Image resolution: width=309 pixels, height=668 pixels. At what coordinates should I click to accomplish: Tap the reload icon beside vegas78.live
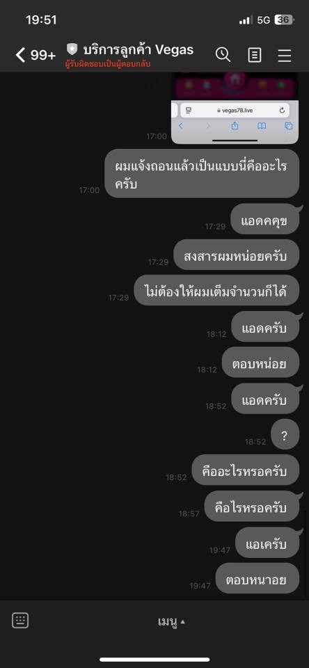(x=282, y=111)
